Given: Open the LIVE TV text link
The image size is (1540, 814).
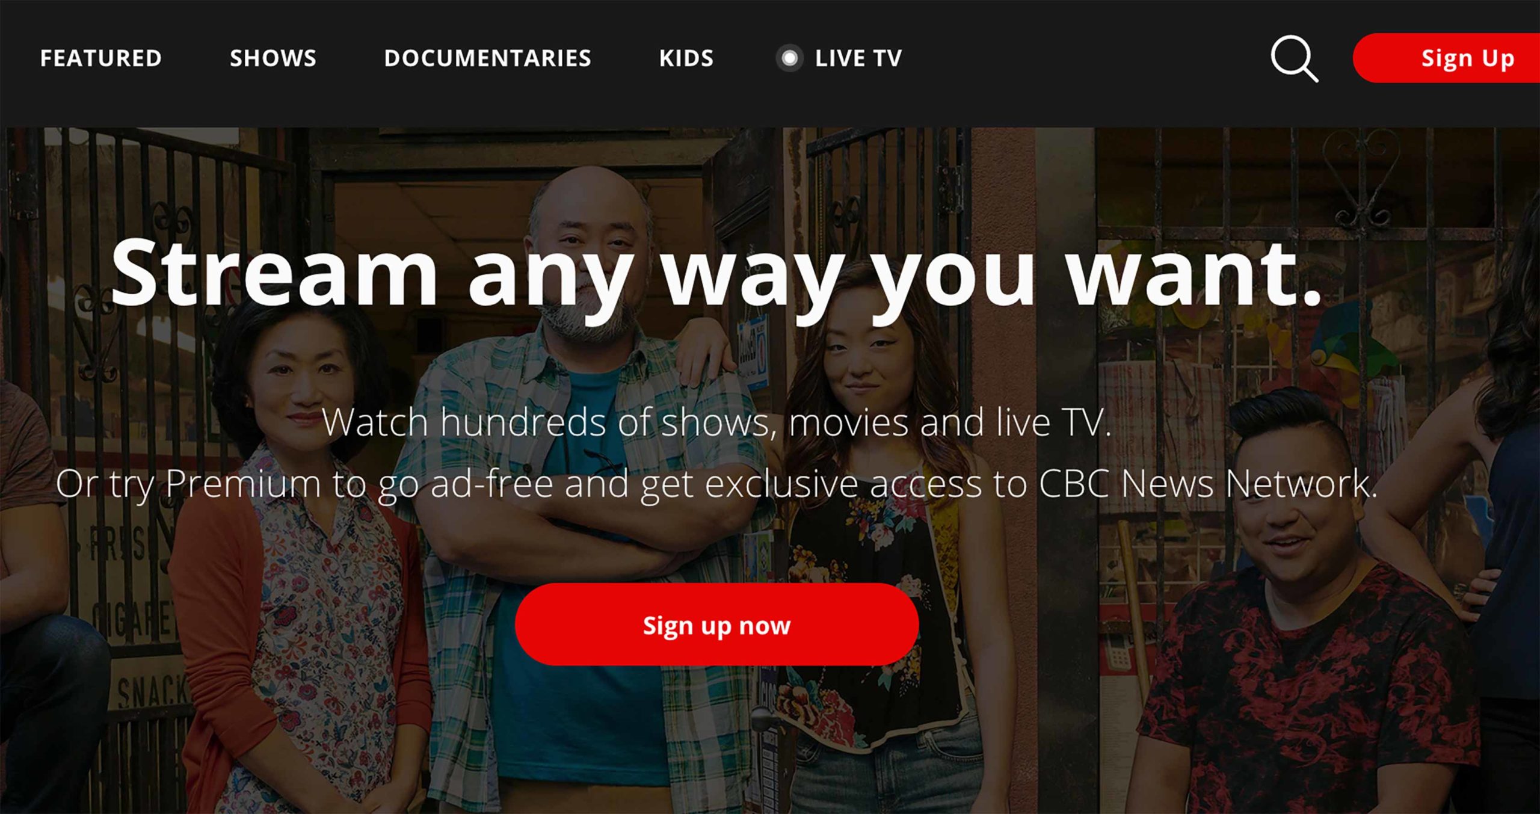Looking at the screenshot, I should pyautogui.click(x=858, y=58).
